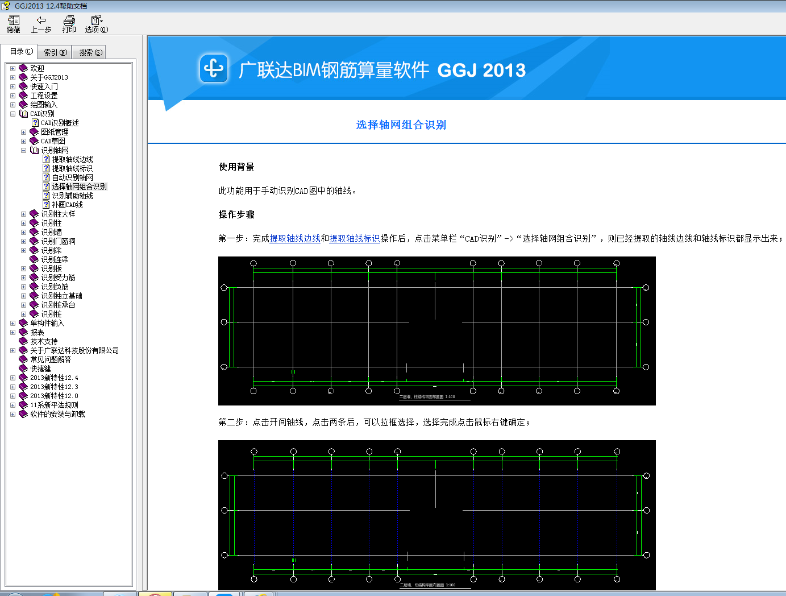Click the GGJ logo icon in the banner
The image size is (786, 596).
point(214,68)
